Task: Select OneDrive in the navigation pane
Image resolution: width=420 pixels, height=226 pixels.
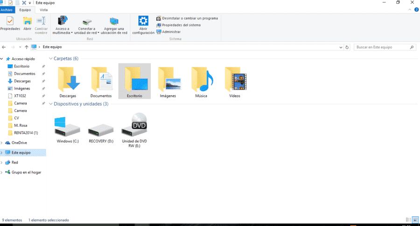Action: [x=19, y=143]
